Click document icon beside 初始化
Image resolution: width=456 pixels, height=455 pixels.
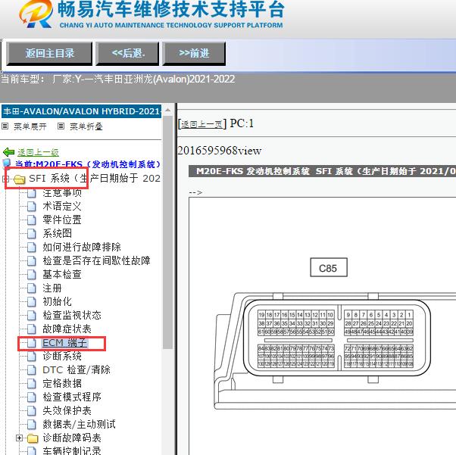click(31, 302)
